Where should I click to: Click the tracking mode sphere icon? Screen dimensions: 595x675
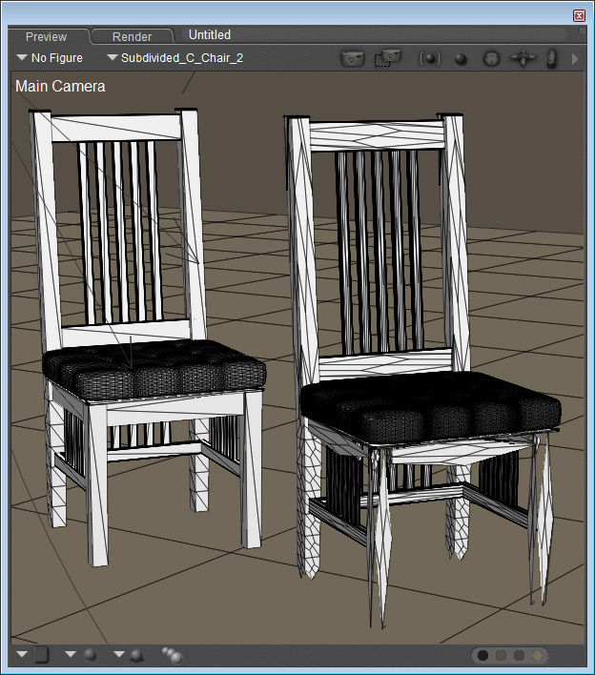pyautogui.click(x=91, y=655)
